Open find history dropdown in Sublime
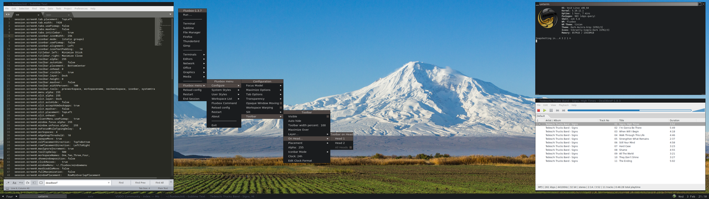The width and height of the screenshot is (709, 199). click(x=109, y=182)
